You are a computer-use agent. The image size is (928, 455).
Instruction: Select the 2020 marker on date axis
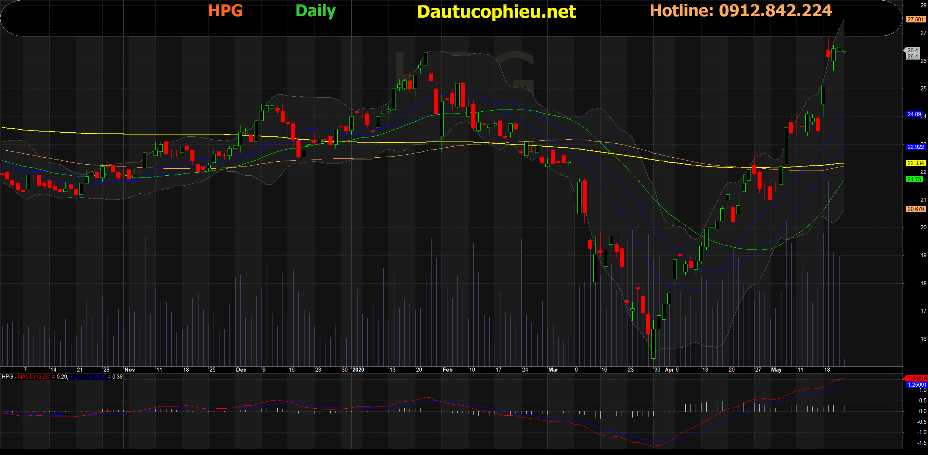(358, 370)
